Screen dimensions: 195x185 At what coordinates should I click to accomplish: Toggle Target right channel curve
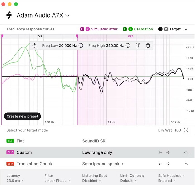[x=166, y=29]
